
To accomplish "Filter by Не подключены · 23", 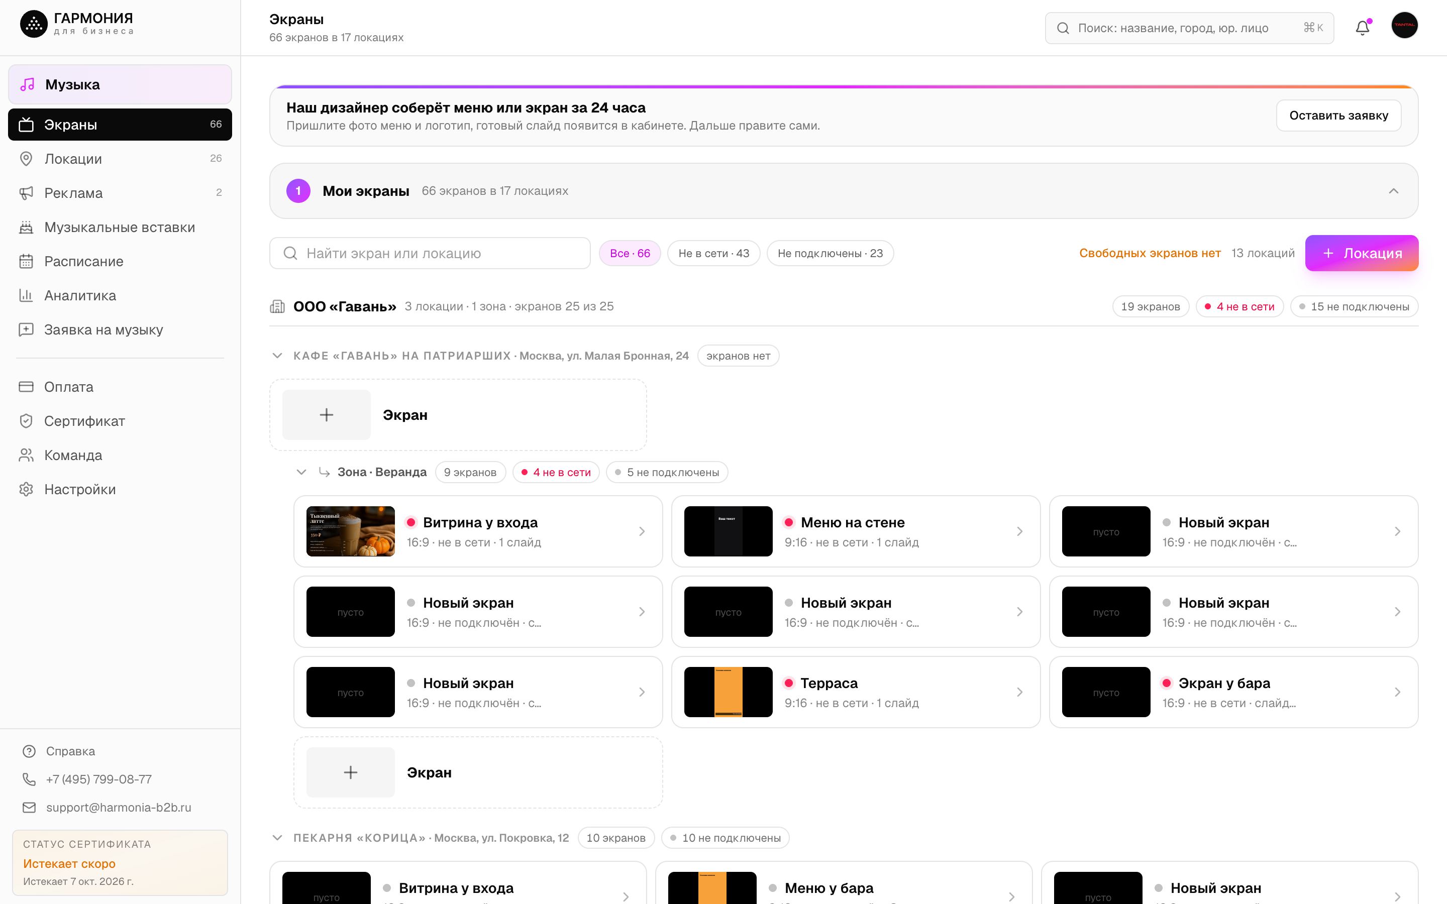I will tap(830, 253).
